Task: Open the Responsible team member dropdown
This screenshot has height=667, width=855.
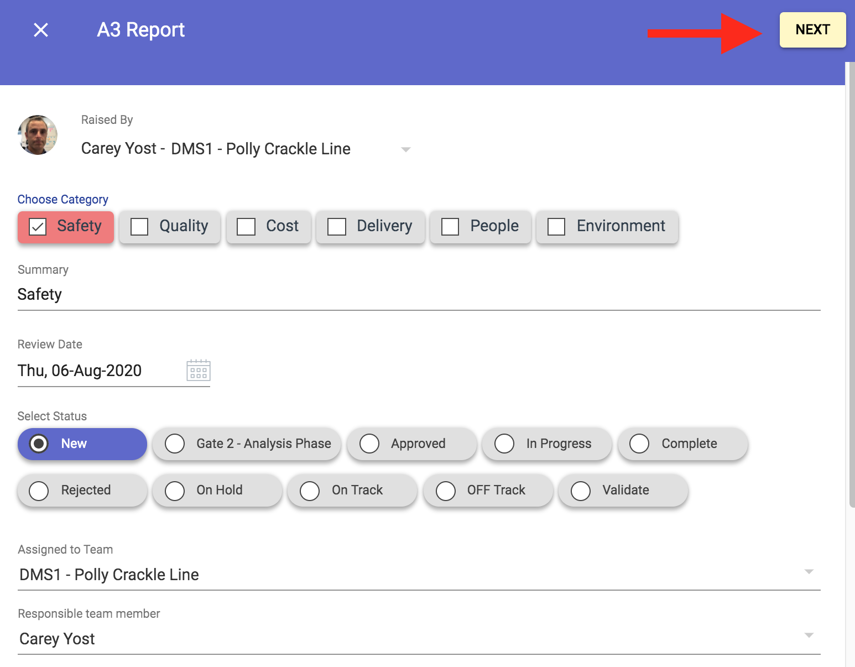Action: (419, 639)
